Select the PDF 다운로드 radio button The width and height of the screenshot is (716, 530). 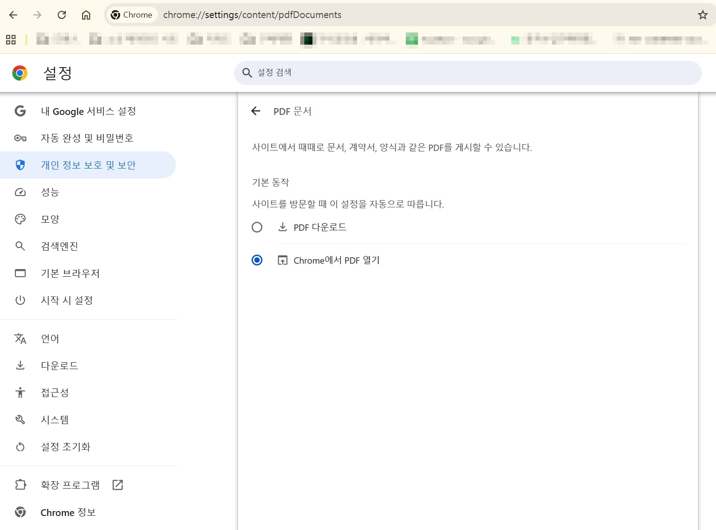pyautogui.click(x=257, y=227)
